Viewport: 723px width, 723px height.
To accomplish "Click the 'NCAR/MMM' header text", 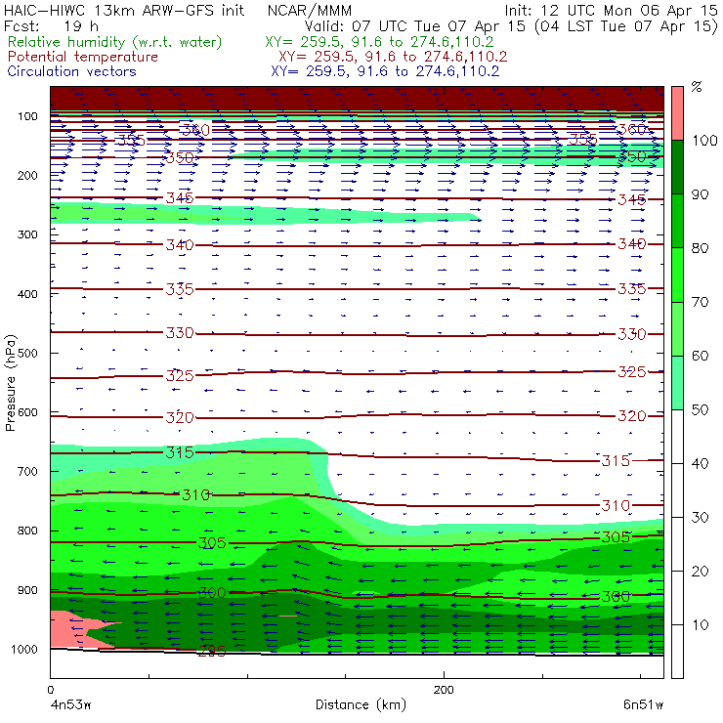I will 310,10.
